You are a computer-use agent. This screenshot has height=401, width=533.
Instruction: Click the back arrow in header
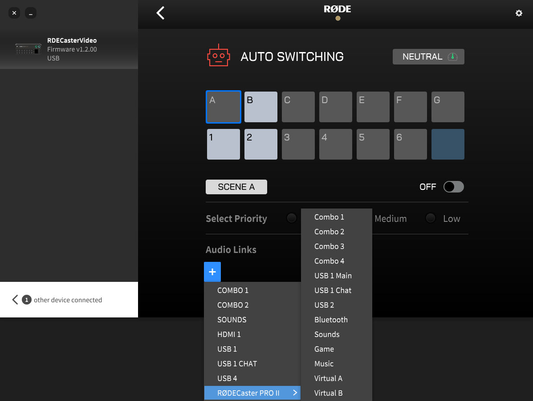coord(161,13)
